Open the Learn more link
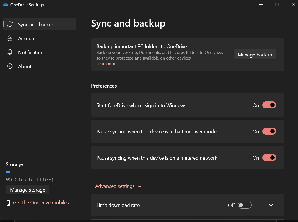Viewport: 298px width, 222px height. point(107,64)
